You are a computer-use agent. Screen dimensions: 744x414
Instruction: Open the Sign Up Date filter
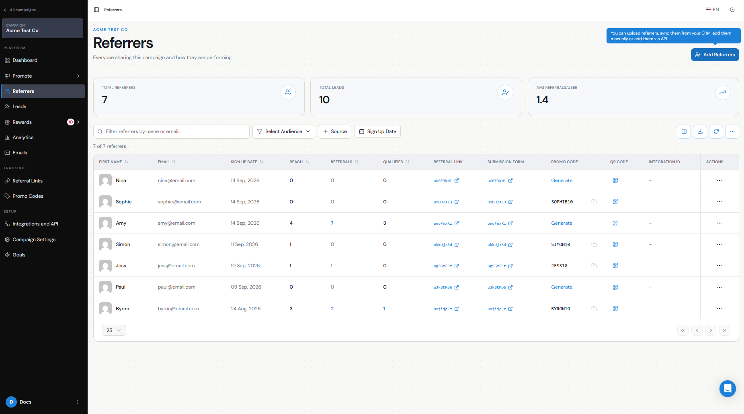coord(377,131)
